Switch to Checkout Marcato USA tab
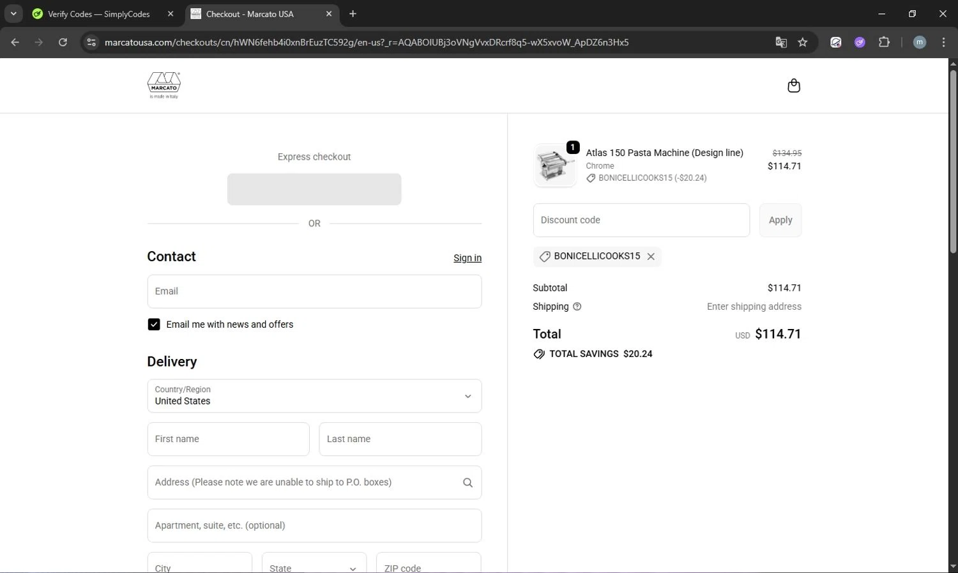The image size is (958, 573). [262, 13]
